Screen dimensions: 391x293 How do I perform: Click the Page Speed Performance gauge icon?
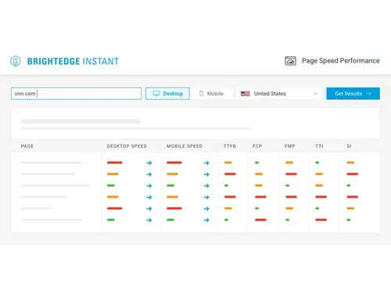point(290,61)
